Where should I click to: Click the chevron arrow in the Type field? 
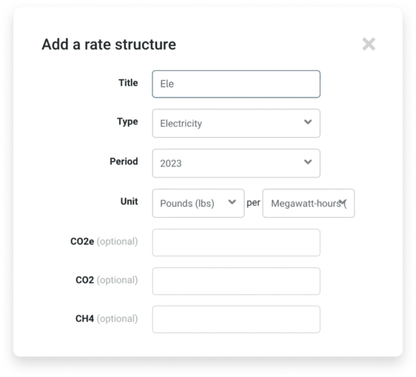[x=308, y=123]
